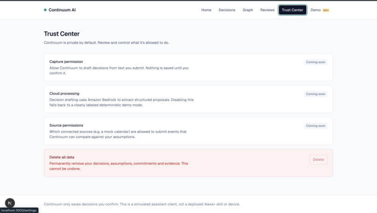Click the "Source permissions" title

pos(66,125)
